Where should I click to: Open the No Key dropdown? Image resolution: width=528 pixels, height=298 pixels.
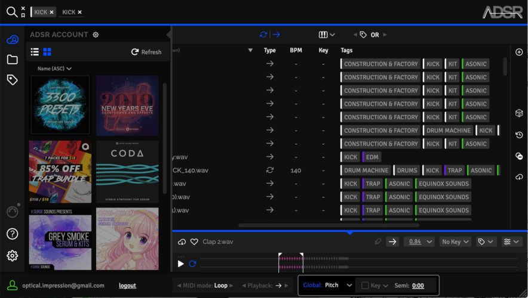pos(455,242)
